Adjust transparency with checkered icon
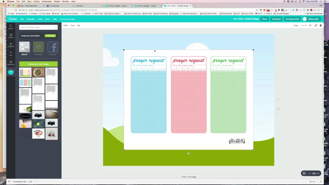This screenshot has width=329, height=185. (310, 25)
